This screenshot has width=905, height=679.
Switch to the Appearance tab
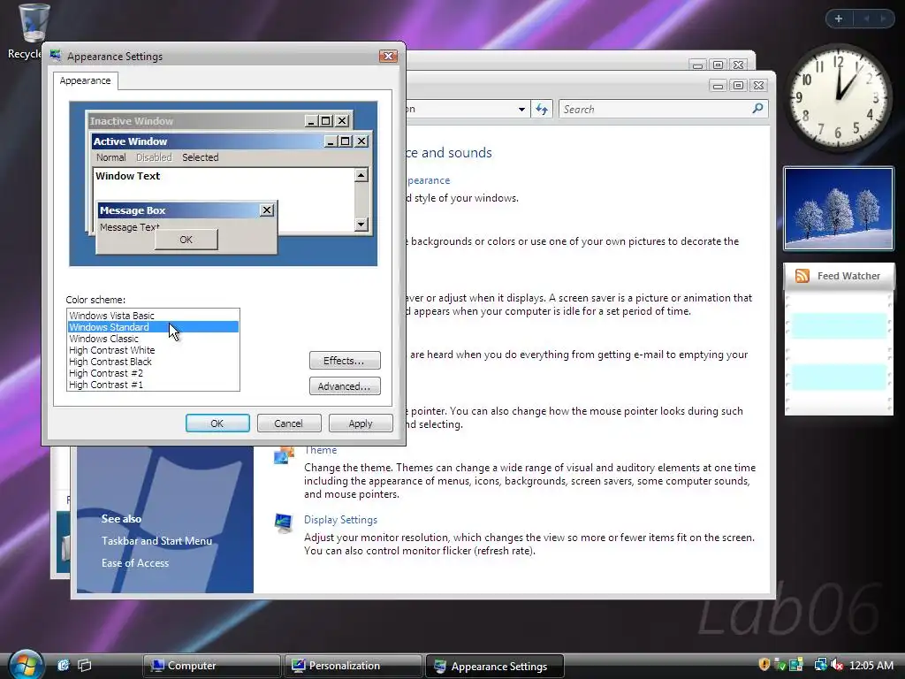[86, 80]
